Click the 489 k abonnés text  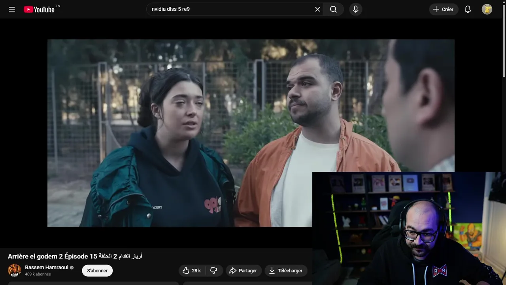38,274
